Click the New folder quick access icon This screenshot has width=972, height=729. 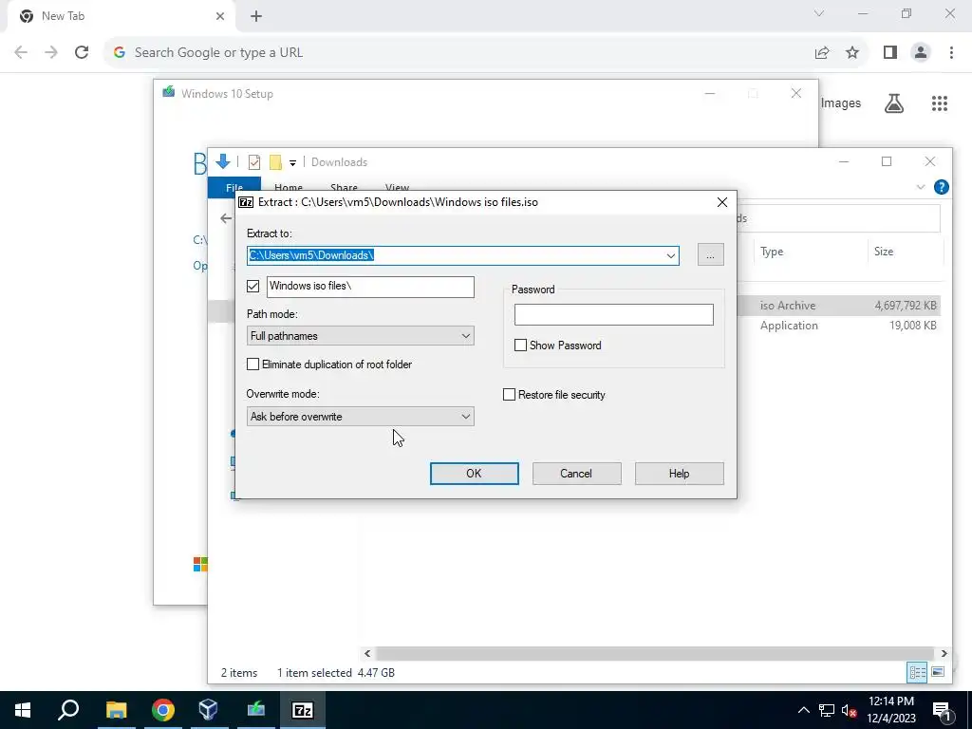[275, 161]
